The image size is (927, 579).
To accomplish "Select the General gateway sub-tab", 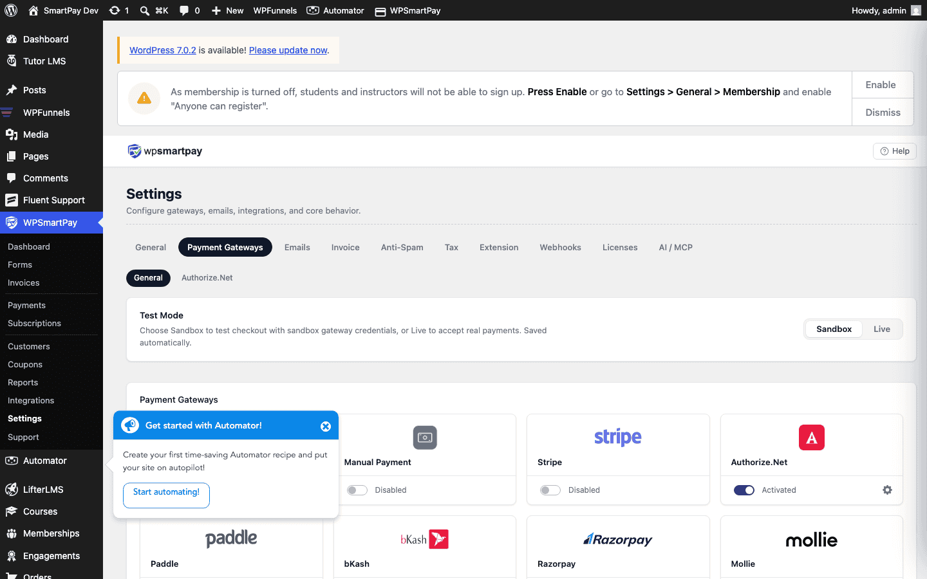I will [149, 278].
